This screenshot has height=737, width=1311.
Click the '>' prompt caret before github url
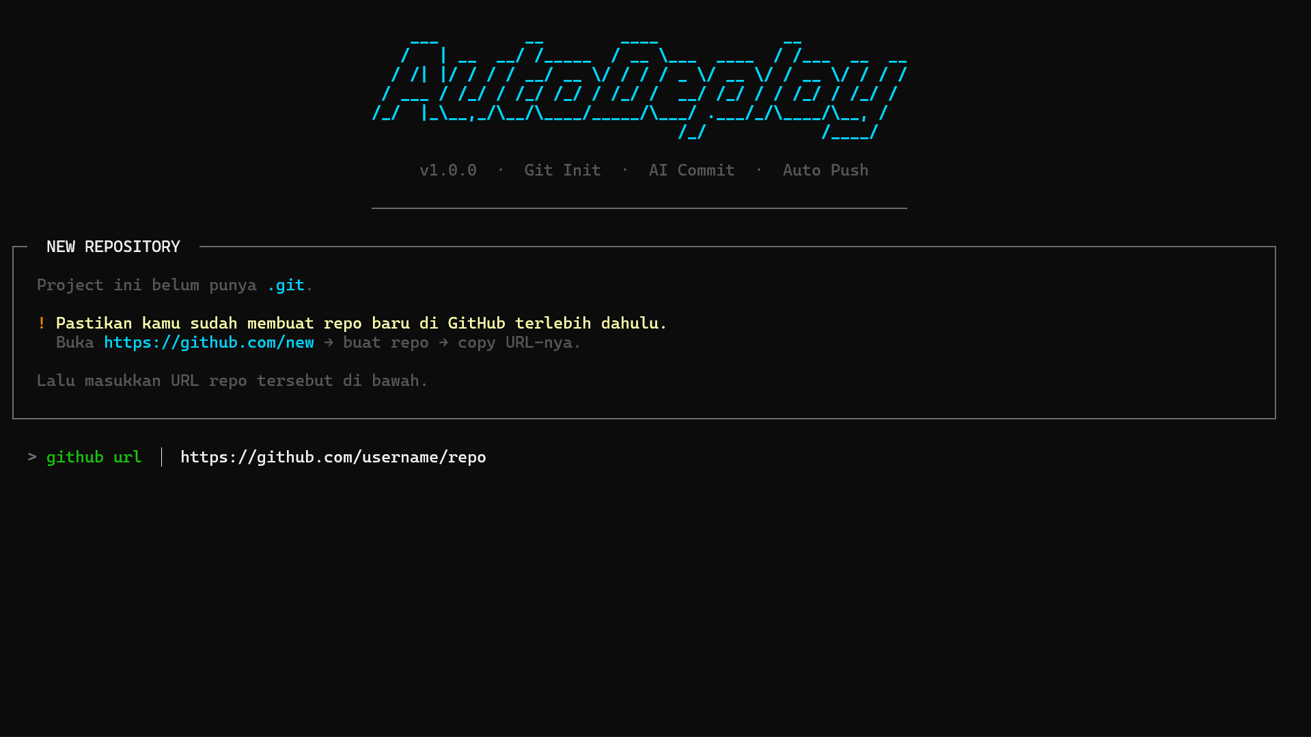[x=32, y=456]
